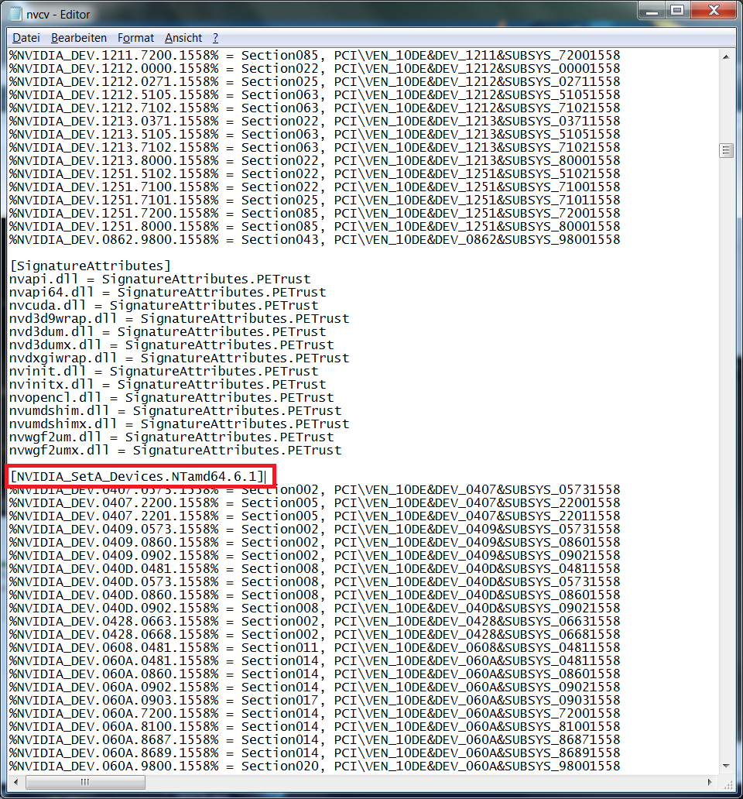Click the %NVIDIA_DEV.040D.0481.1558% line
743x799 pixels.
coord(315,569)
